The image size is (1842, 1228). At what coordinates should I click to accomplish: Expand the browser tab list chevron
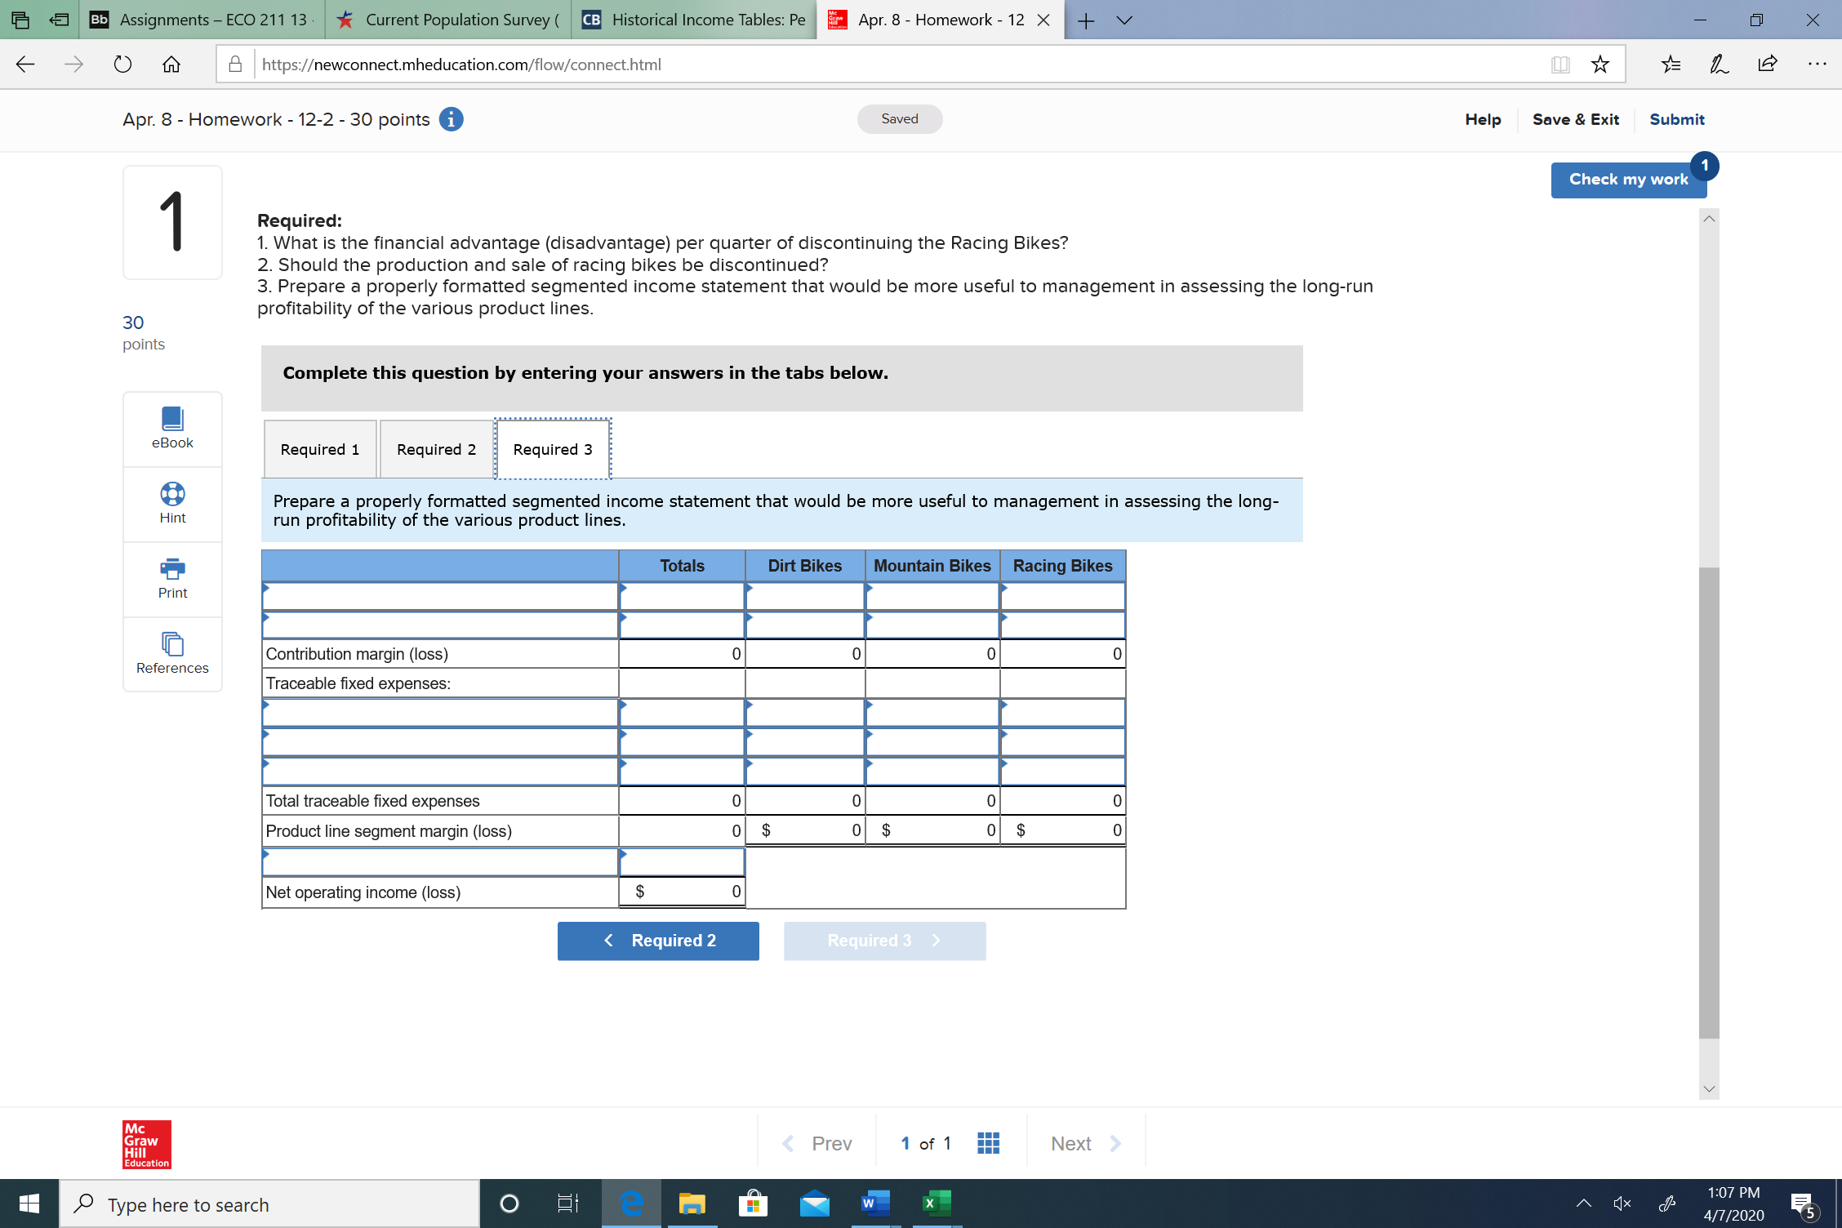coord(1124,20)
